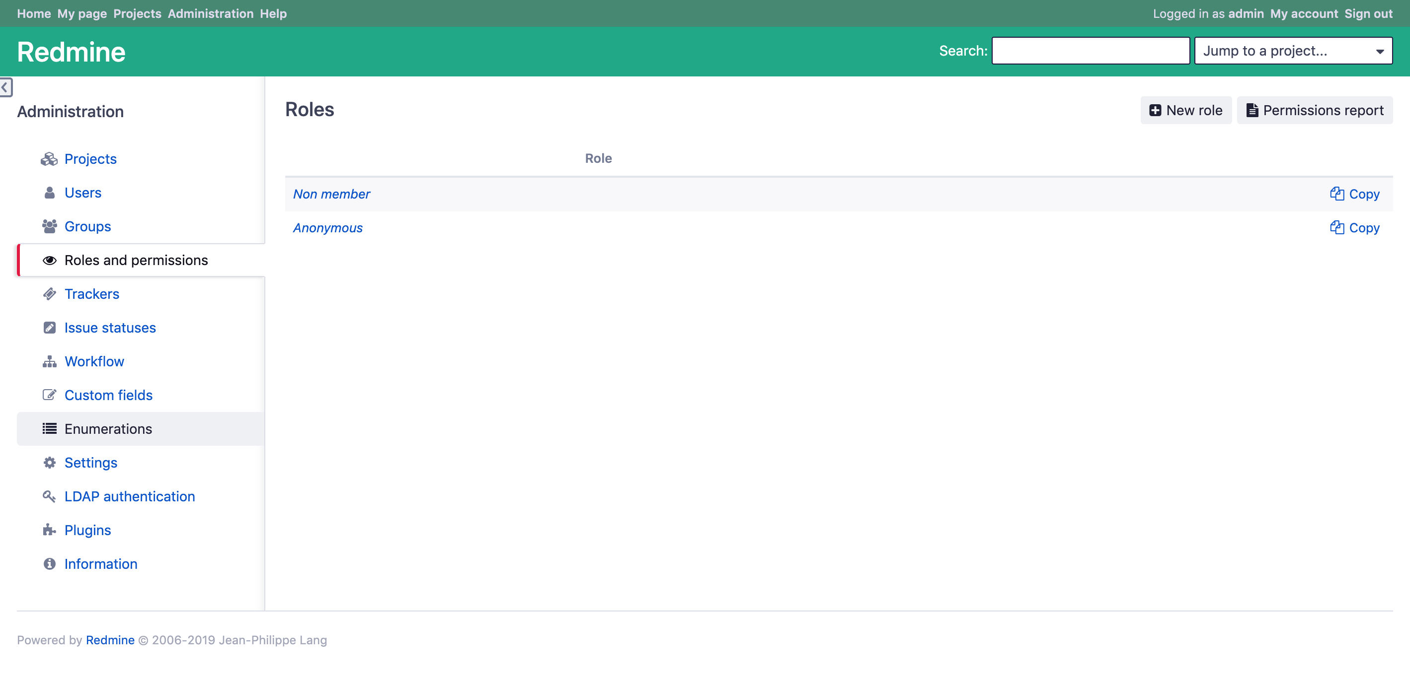The height and width of the screenshot is (680, 1410).
Task: Select the Trackers tag icon
Action: pyautogui.click(x=49, y=293)
